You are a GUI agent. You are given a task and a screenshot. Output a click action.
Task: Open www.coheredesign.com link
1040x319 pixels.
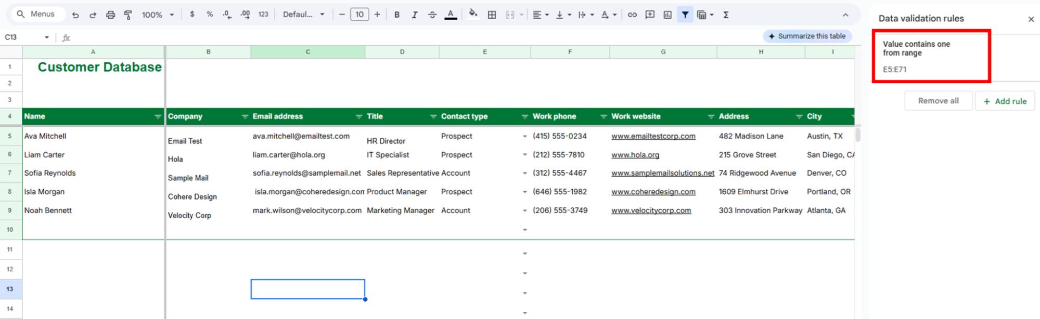pos(653,192)
